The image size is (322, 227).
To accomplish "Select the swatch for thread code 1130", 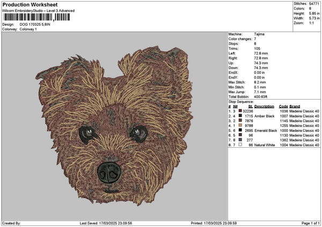I will tap(240, 135).
